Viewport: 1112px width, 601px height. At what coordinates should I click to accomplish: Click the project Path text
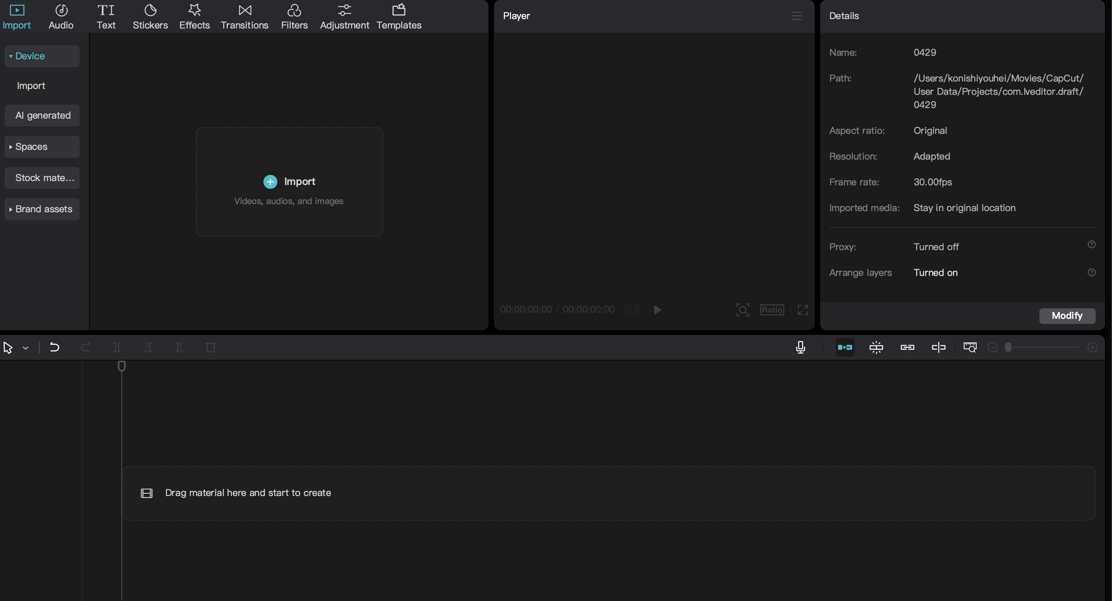(998, 92)
